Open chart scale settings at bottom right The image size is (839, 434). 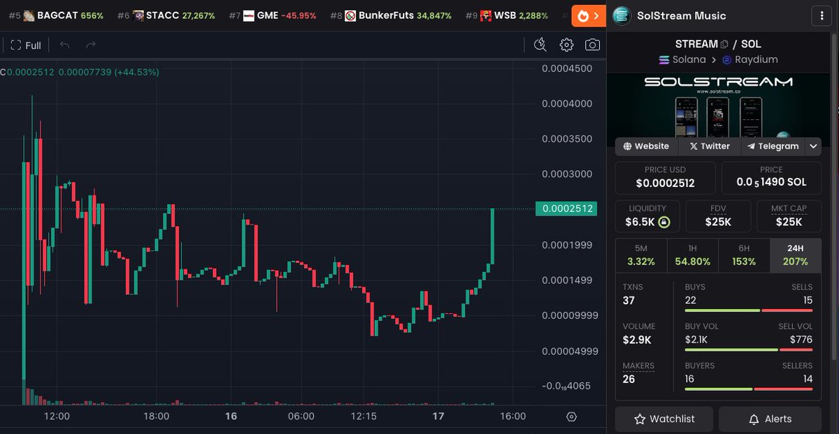(571, 417)
